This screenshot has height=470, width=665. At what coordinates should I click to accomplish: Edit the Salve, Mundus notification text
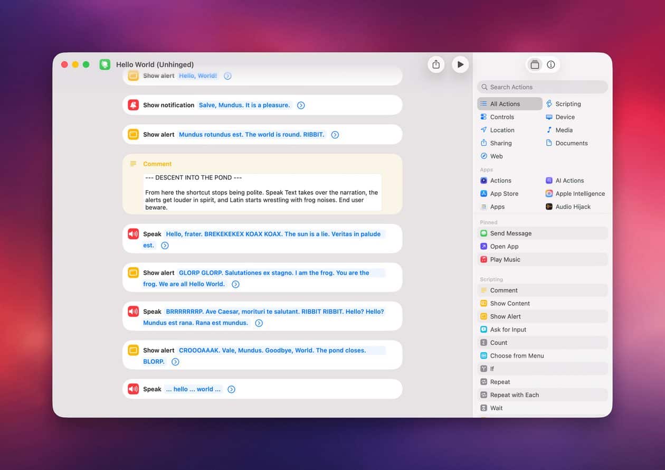[244, 105]
